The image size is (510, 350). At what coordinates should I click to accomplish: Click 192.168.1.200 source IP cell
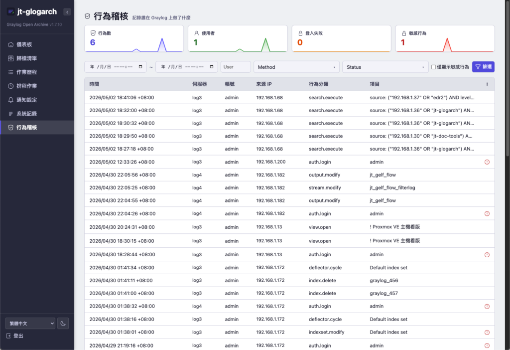click(x=271, y=162)
